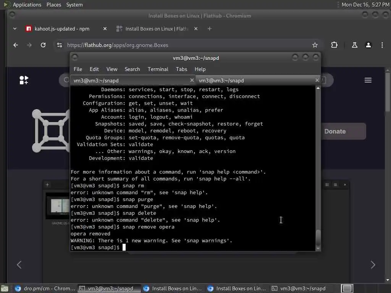The width and height of the screenshot is (391, 293).
Task: Reload the Flathub page
Action: (x=43, y=45)
